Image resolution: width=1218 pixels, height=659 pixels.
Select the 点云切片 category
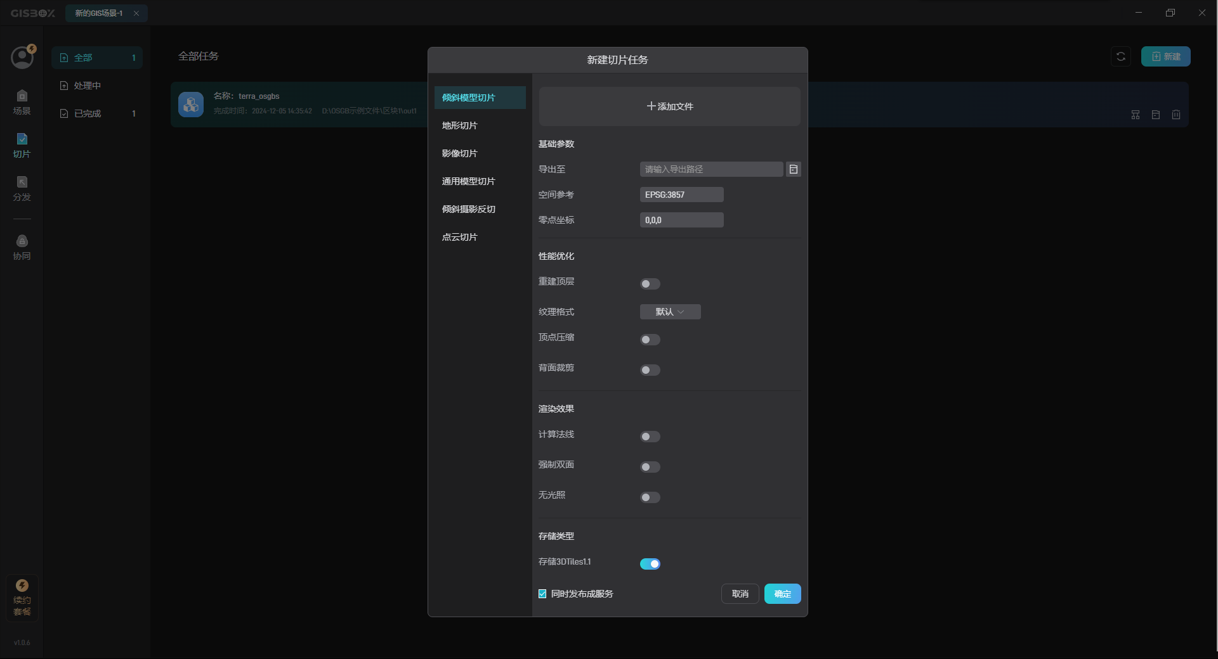(x=460, y=236)
